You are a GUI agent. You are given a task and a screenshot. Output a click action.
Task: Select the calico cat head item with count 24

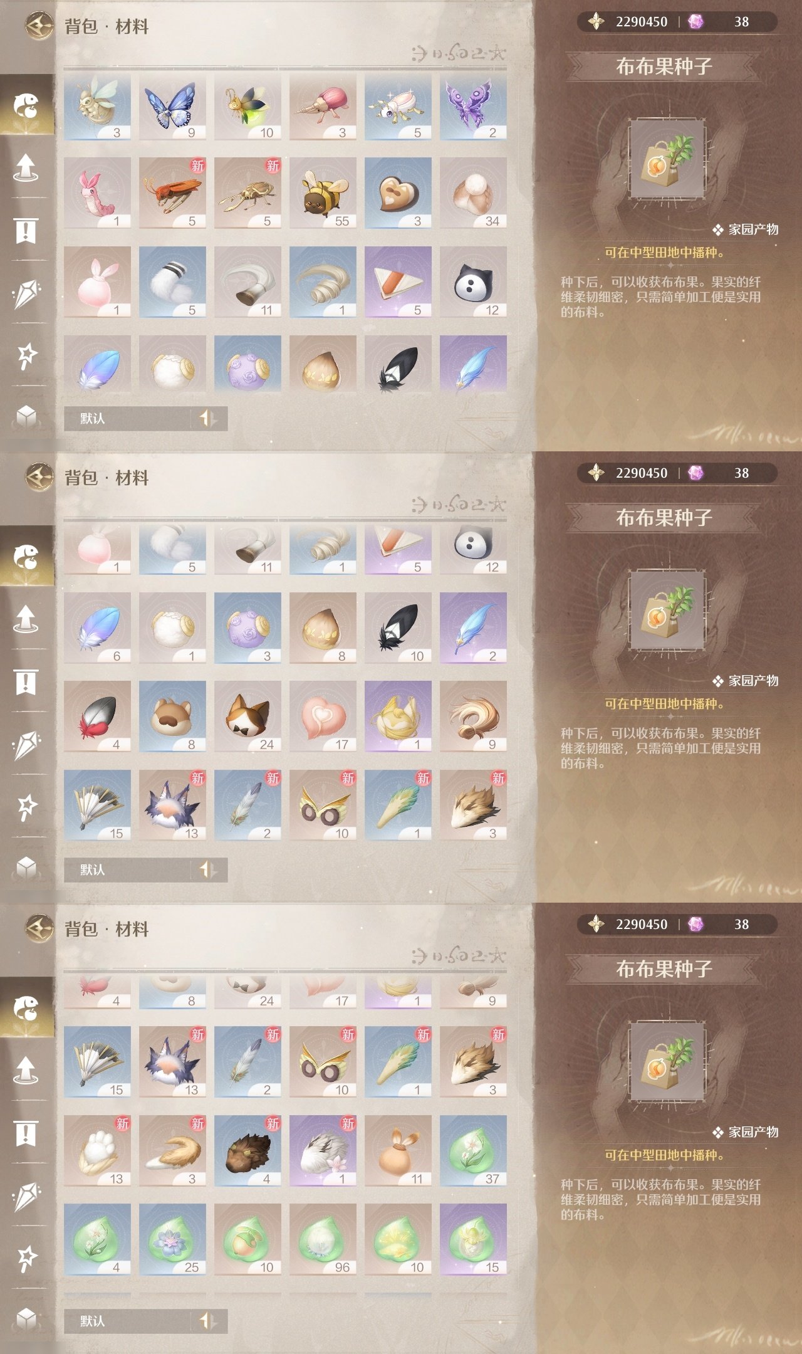[247, 716]
